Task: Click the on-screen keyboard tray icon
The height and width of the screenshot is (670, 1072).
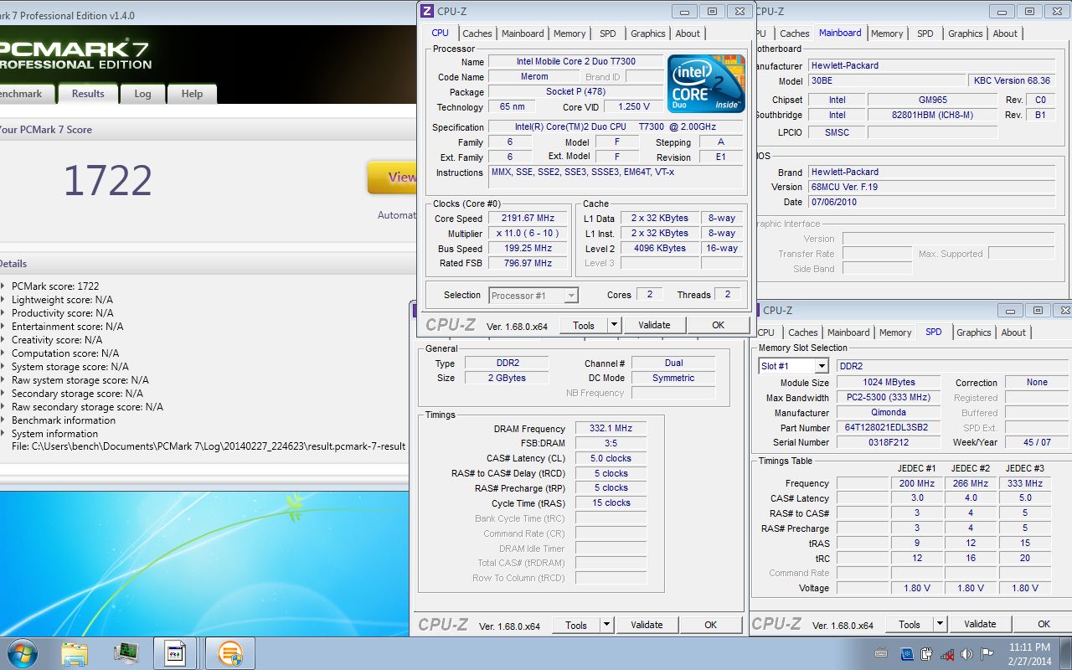Action: click(881, 654)
